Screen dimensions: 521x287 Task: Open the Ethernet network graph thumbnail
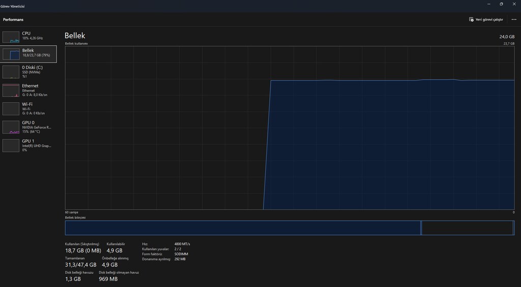tap(11, 90)
